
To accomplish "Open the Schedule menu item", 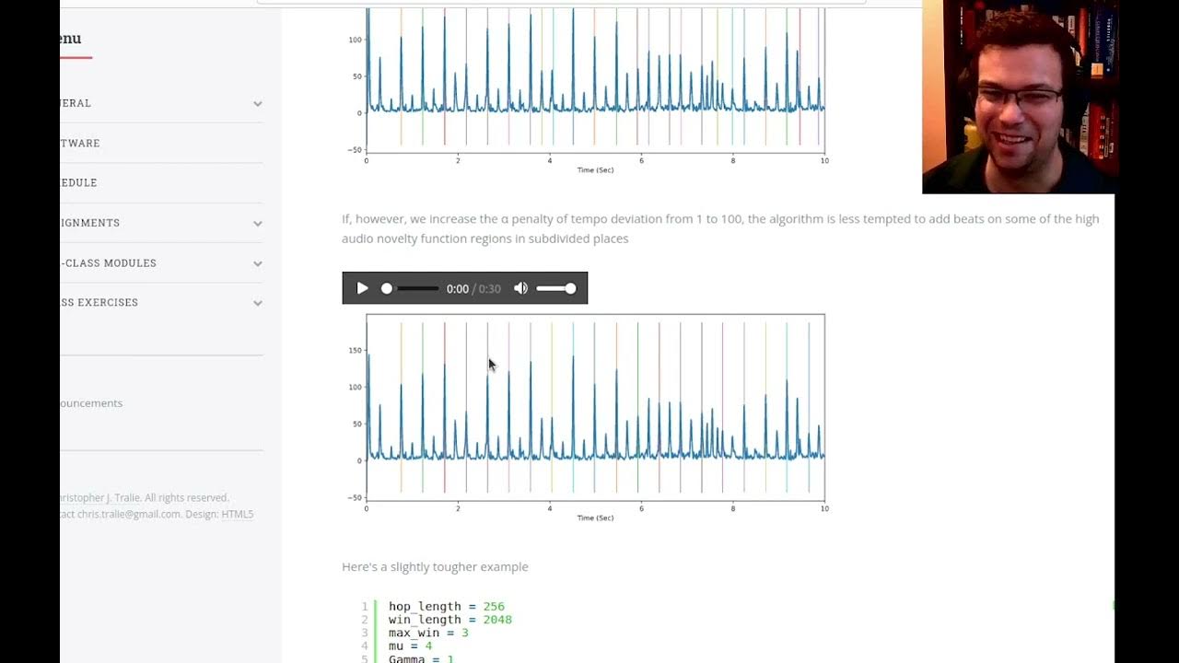I will pos(79,182).
